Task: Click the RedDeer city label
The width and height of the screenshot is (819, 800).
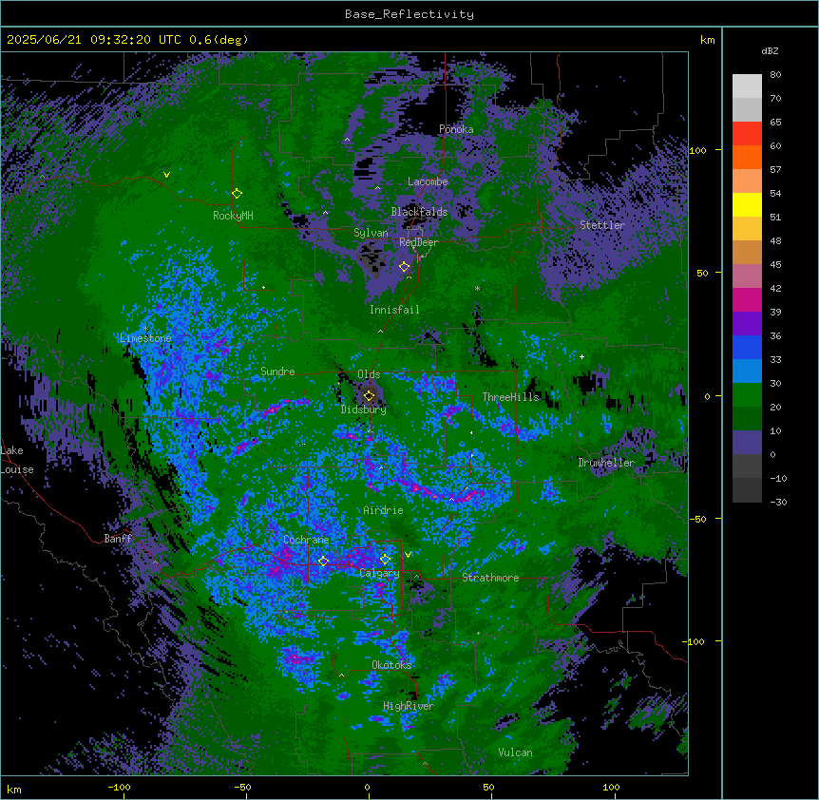Action: (x=419, y=242)
